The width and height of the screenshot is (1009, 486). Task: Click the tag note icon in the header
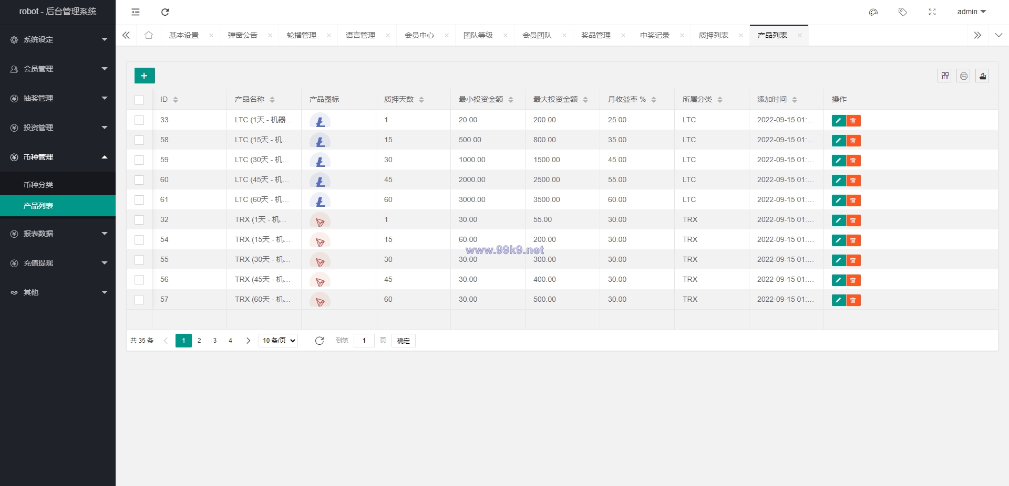pyautogui.click(x=903, y=12)
